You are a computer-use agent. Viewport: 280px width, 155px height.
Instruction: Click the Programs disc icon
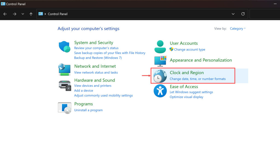[x=65, y=108]
